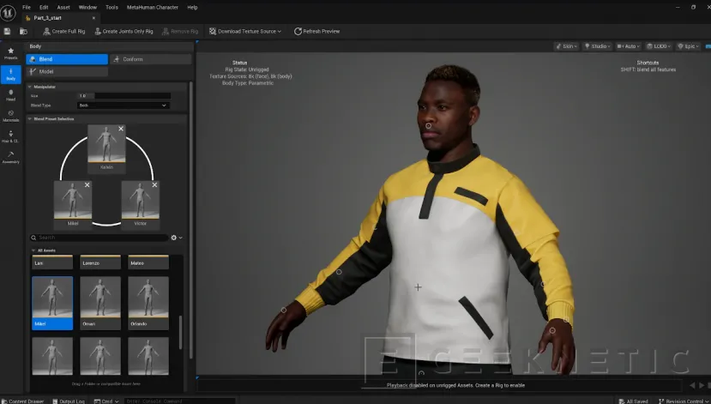Image resolution: width=711 pixels, height=404 pixels.
Task: Close the Part_3_start tab
Action: tap(93, 18)
